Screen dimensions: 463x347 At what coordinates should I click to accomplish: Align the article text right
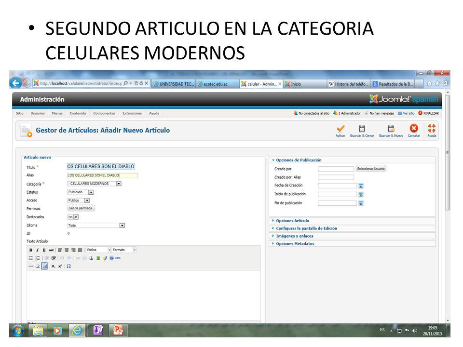pos(73,250)
